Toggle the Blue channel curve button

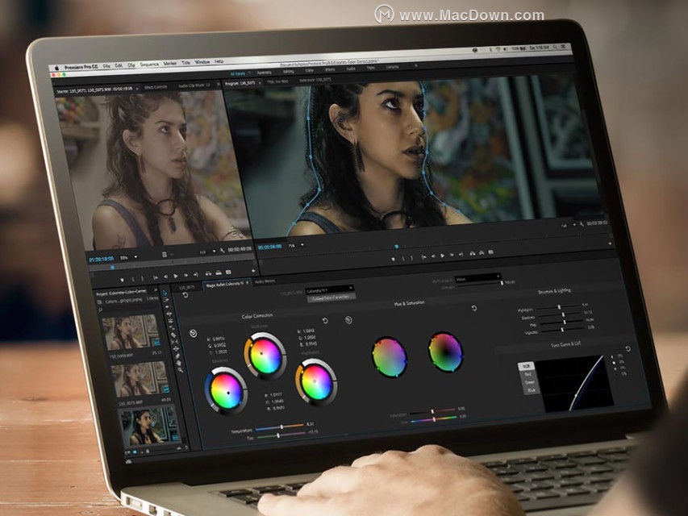(x=532, y=390)
